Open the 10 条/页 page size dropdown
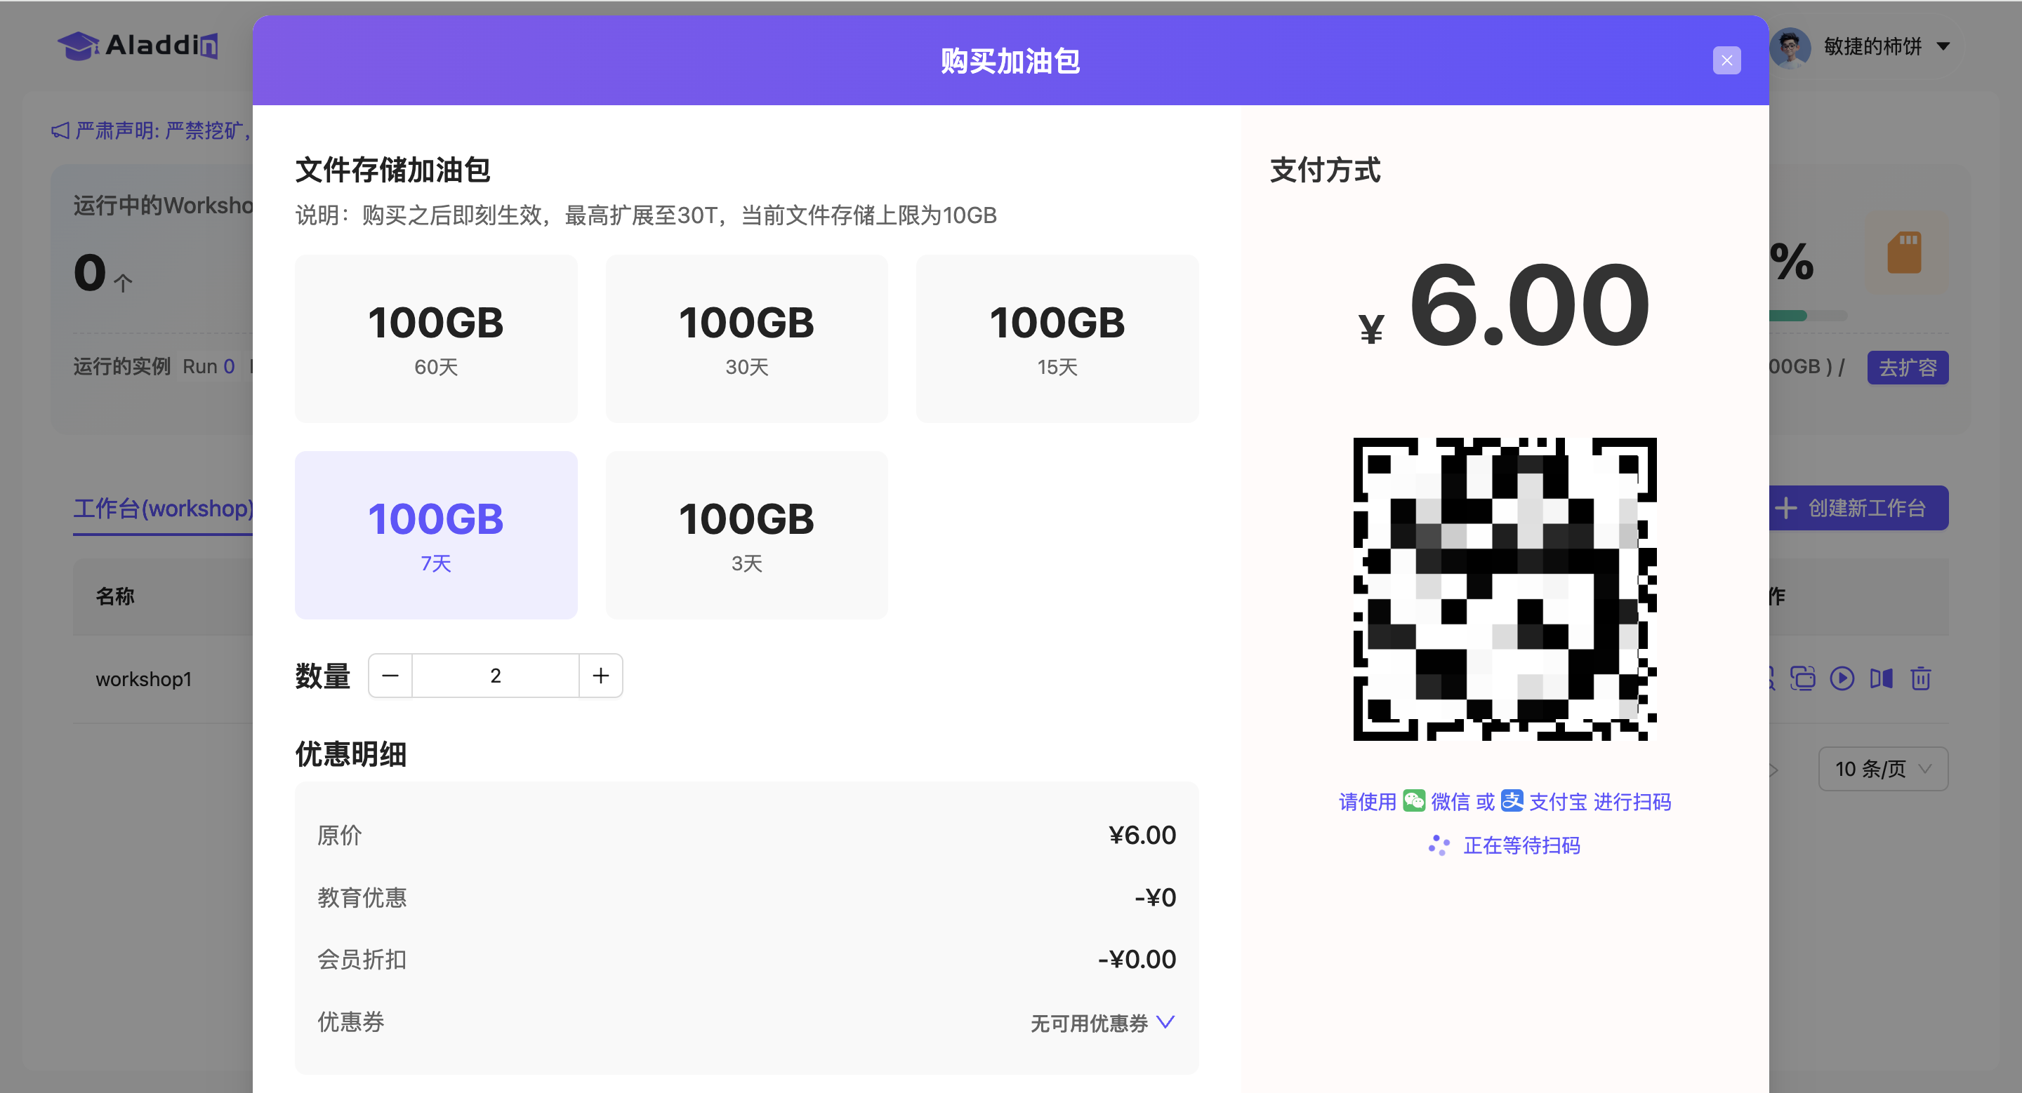The height and width of the screenshot is (1093, 2022). pos(1882,768)
